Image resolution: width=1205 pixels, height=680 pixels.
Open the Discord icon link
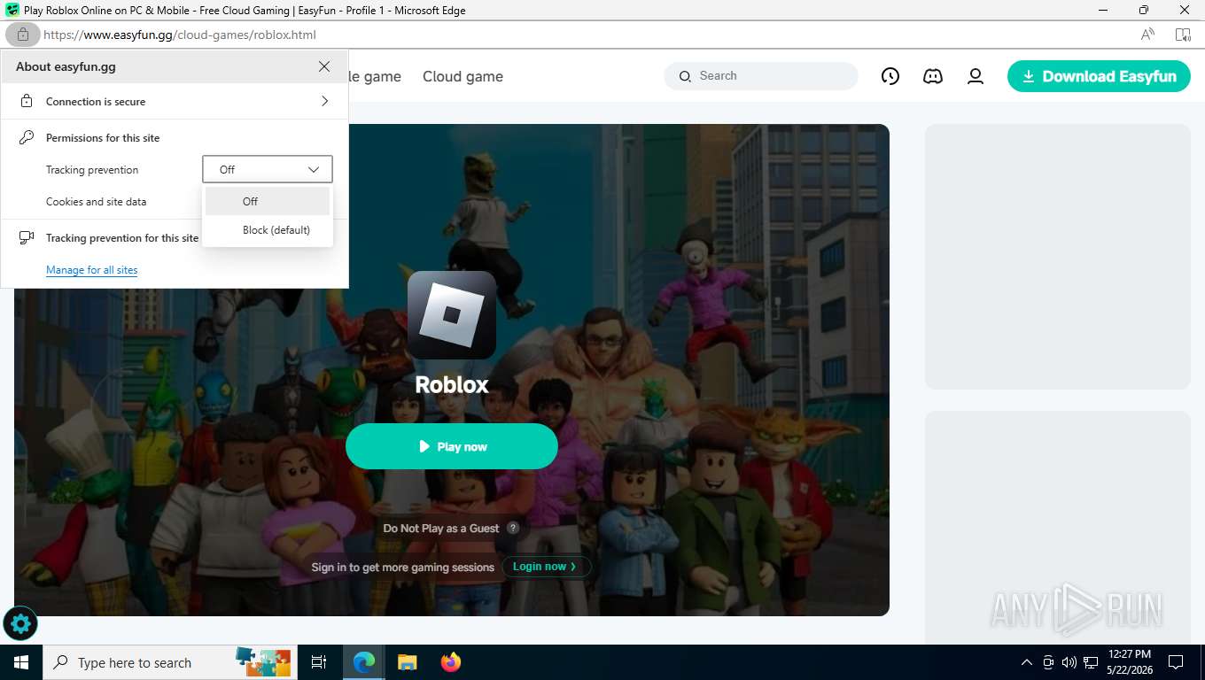tap(933, 76)
